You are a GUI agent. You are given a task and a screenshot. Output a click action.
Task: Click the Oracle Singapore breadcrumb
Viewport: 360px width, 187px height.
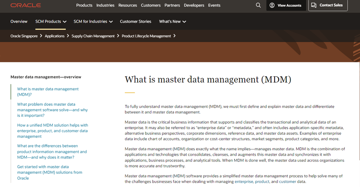[x=24, y=36]
